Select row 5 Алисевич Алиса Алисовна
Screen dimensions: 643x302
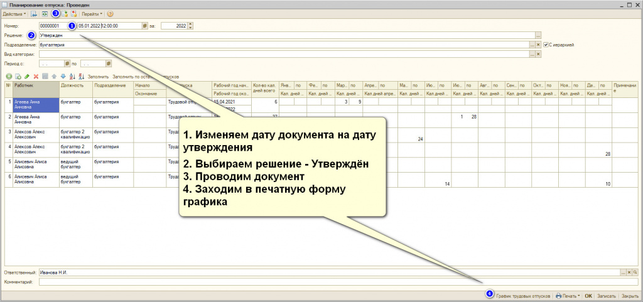click(36, 164)
